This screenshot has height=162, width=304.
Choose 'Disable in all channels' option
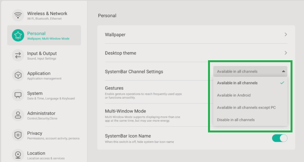click(250, 120)
